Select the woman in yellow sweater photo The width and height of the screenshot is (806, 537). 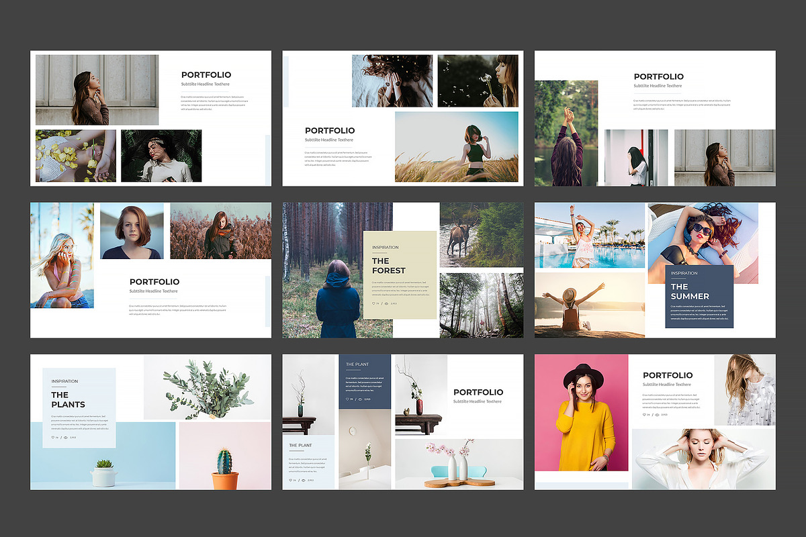tap(582, 413)
